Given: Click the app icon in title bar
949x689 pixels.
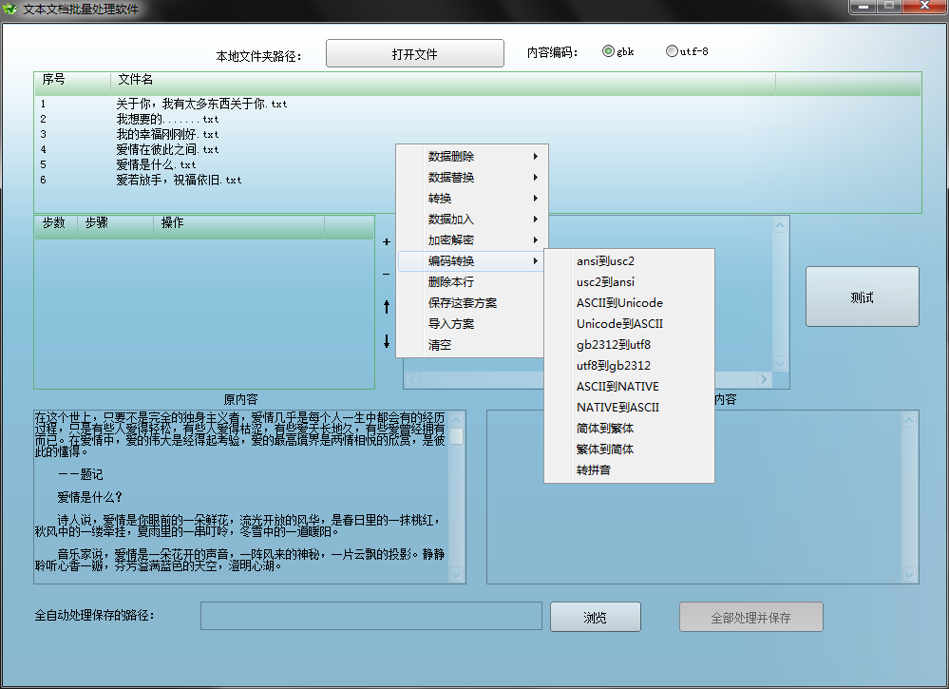Looking at the screenshot, I should (10, 8).
